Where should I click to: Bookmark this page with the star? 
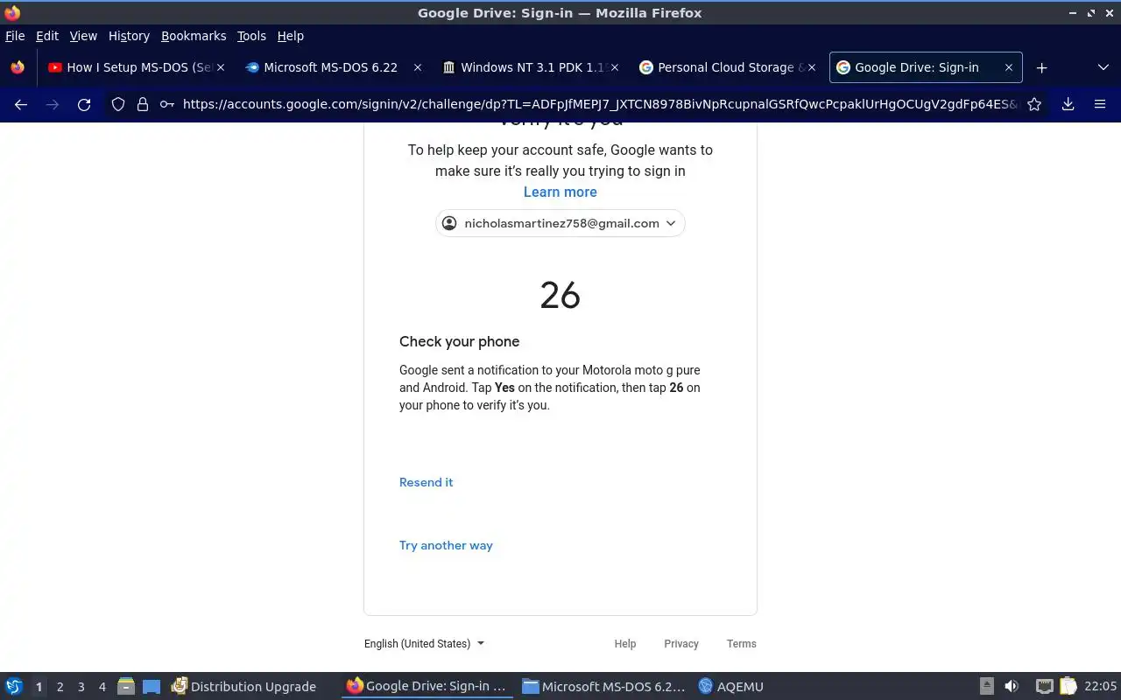(1034, 104)
